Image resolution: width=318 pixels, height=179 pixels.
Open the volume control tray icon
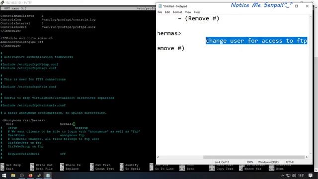pyautogui.click(x=294, y=176)
